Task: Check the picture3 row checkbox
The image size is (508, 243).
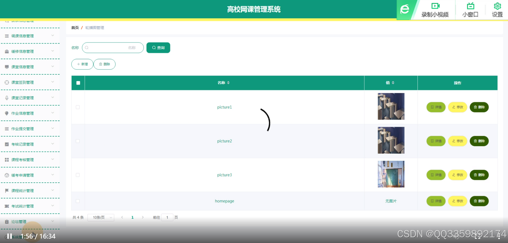Action: tap(78, 175)
